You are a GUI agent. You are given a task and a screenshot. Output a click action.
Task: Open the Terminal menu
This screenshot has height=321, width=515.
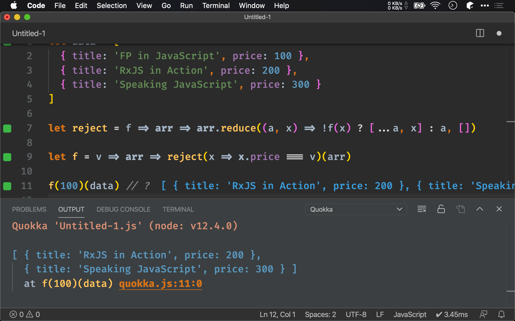coord(215,5)
